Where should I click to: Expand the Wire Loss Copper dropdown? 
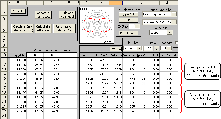click(x=170, y=32)
